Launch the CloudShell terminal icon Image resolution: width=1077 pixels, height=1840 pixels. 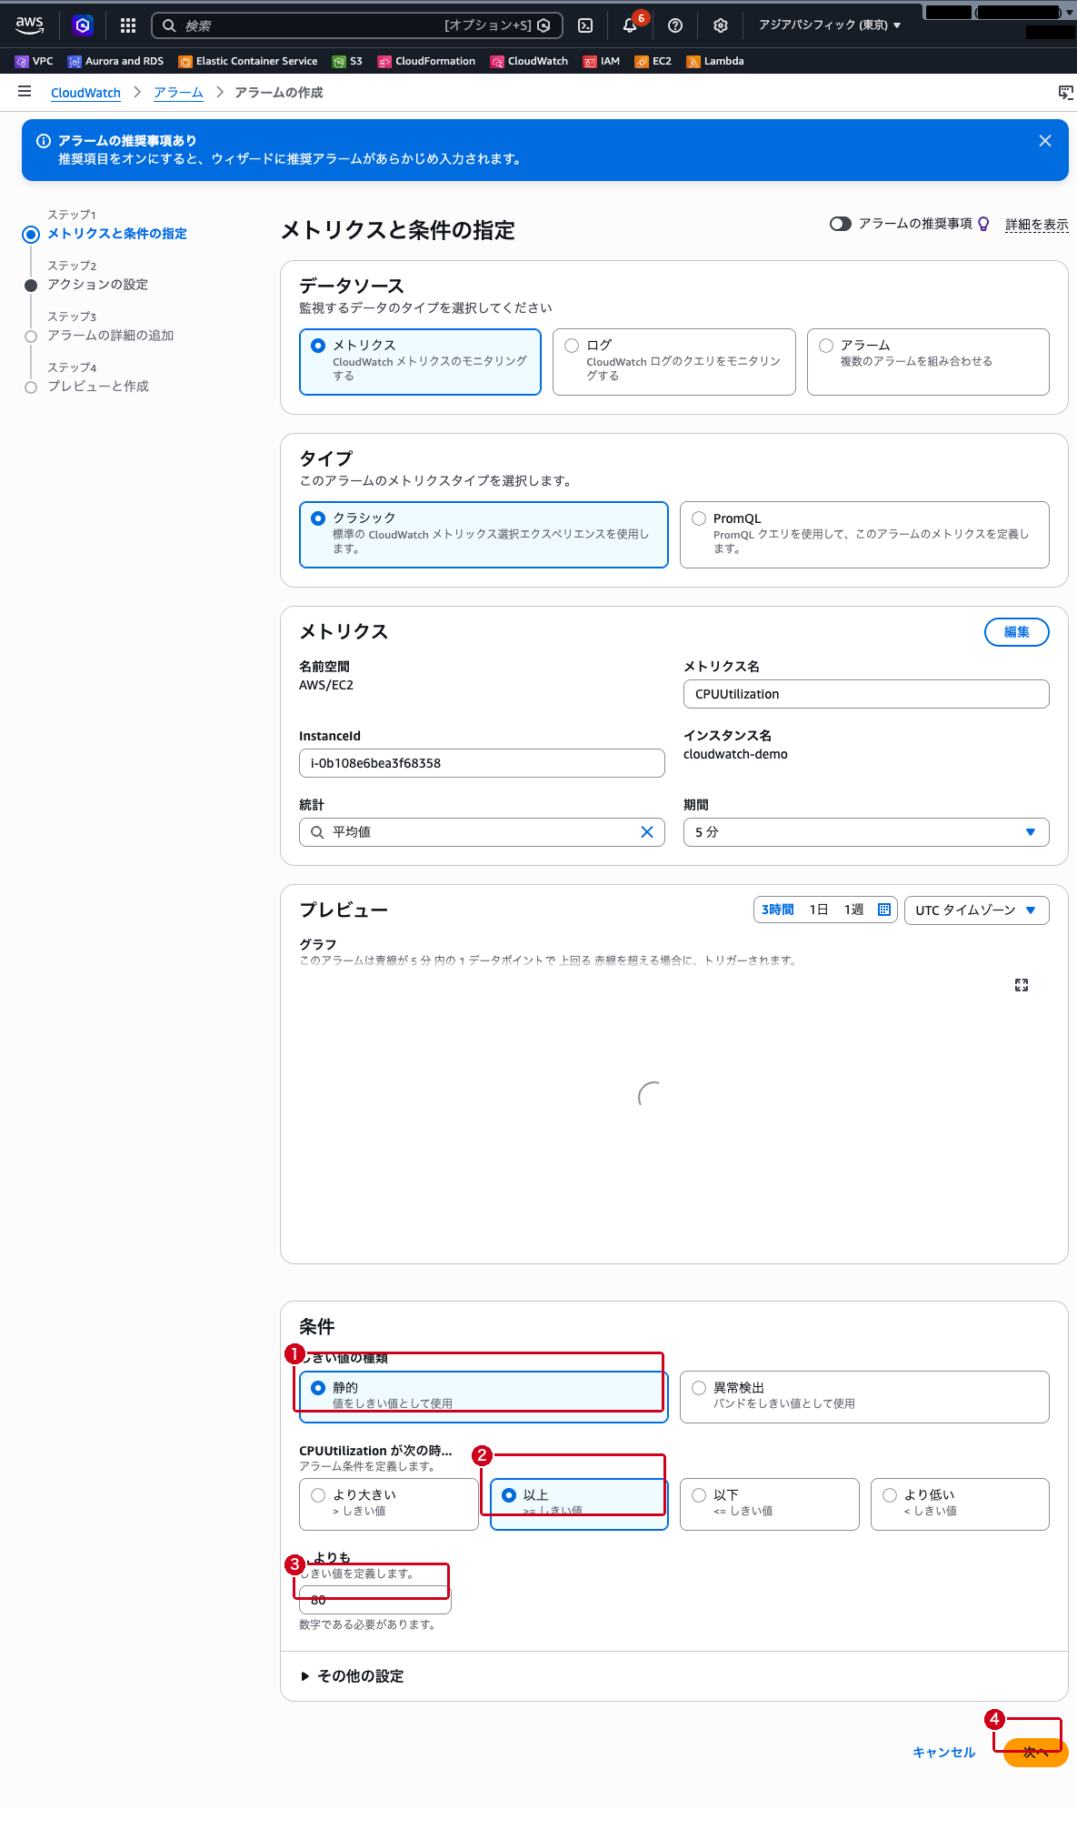pyautogui.click(x=585, y=25)
